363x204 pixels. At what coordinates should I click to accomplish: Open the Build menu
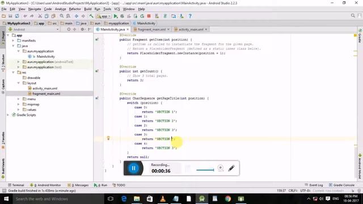87,9
